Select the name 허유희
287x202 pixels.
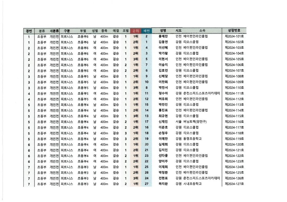(163, 99)
